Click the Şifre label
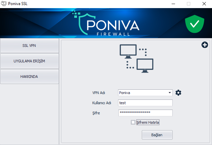The width and height of the screenshot is (212, 145). 96,113
